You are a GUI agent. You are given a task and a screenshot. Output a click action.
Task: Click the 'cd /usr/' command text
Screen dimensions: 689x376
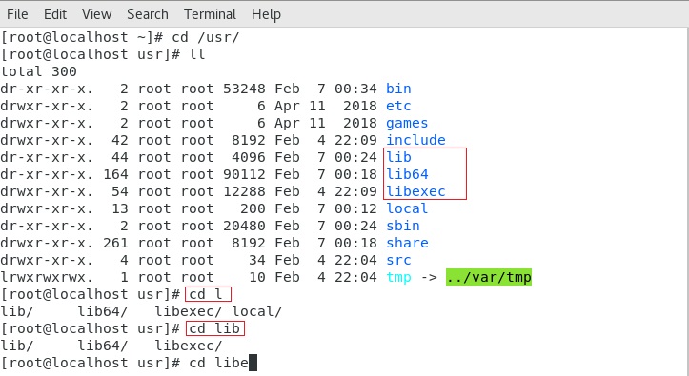(206, 37)
